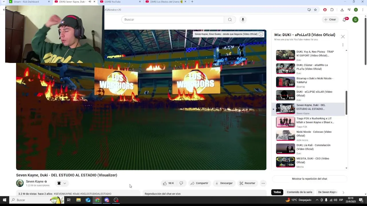Open Windows Start menu
This screenshot has height=206, width=367.
(4, 200)
